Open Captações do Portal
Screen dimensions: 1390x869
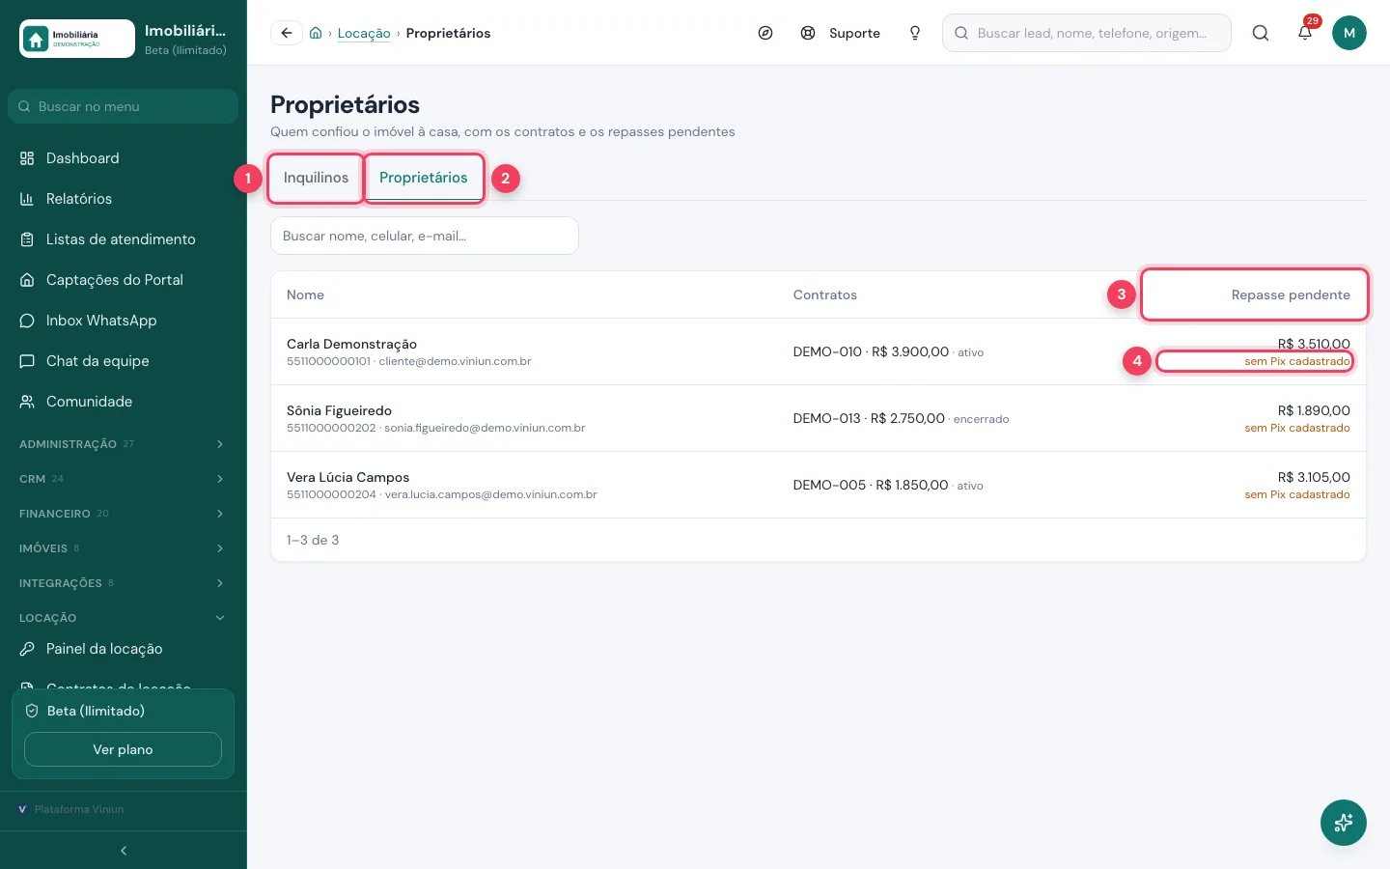tap(124, 280)
